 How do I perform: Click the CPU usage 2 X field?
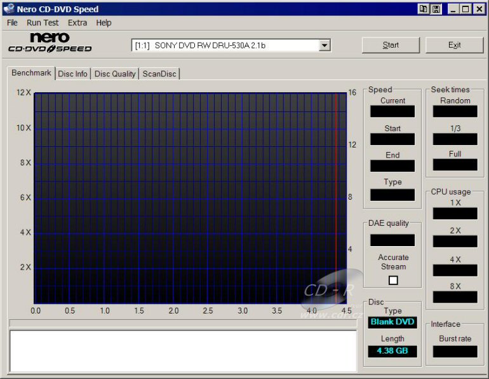pyautogui.click(x=455, y=241)
